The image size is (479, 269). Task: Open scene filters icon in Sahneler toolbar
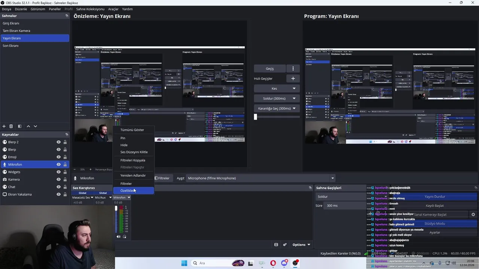[20, 126]
